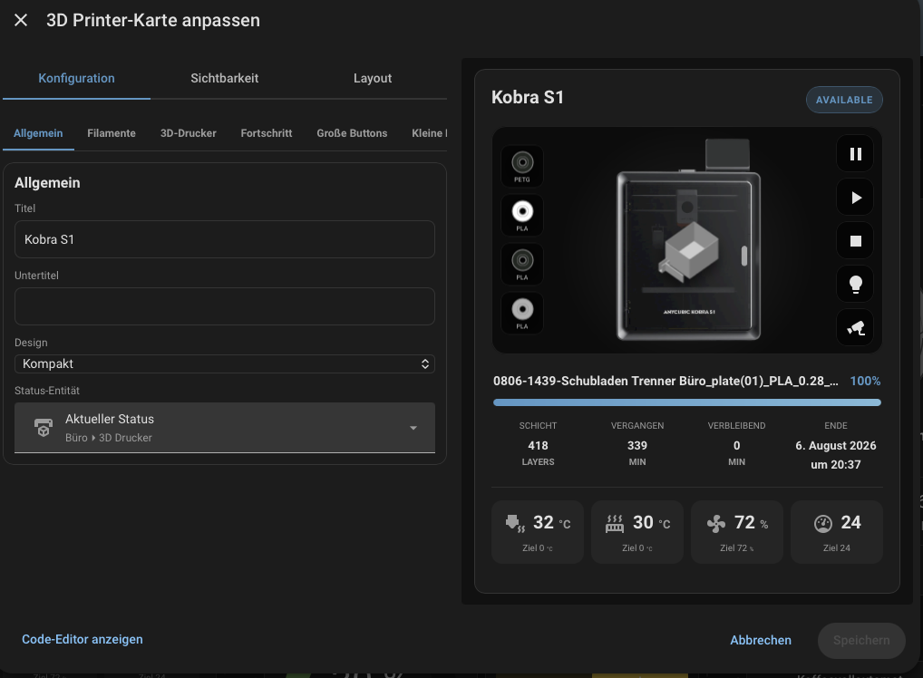Click the fourth spool, the light gray PLA

[522, 313]
